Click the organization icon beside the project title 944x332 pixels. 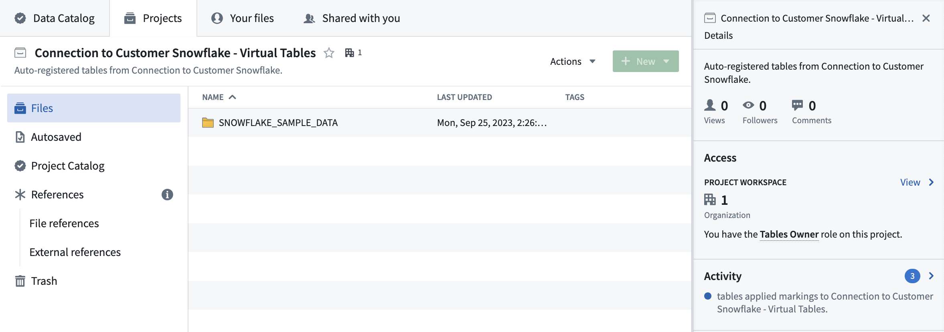click(x=349, y=53)
